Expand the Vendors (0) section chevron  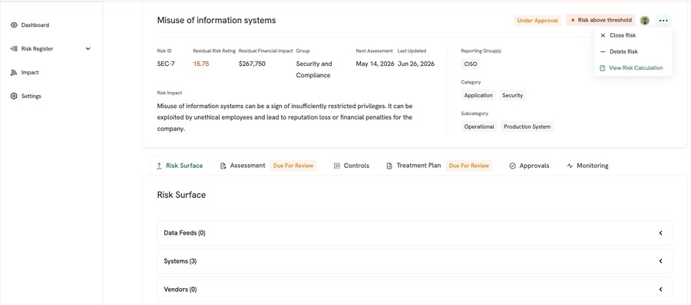coord(660,290)
